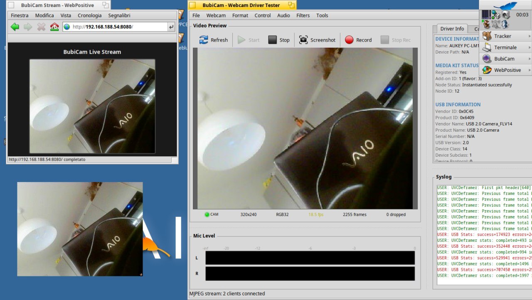Viewport: 532px width, 300px height.
Task: Click the BubiCam Live Stream page heading
Action: click(x=92, y=52)
